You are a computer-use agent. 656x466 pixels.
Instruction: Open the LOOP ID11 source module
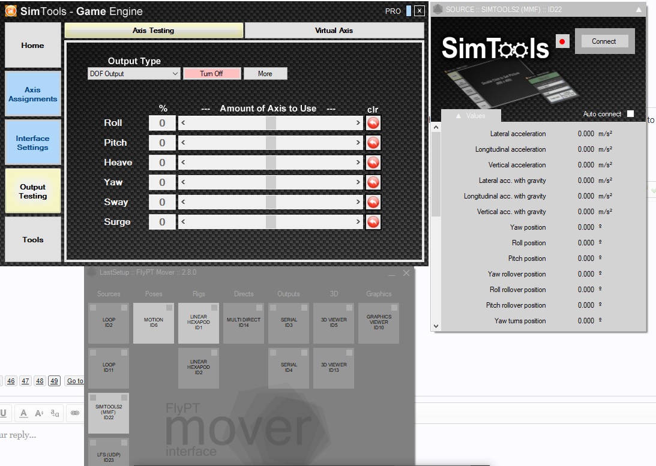point(109,368)
